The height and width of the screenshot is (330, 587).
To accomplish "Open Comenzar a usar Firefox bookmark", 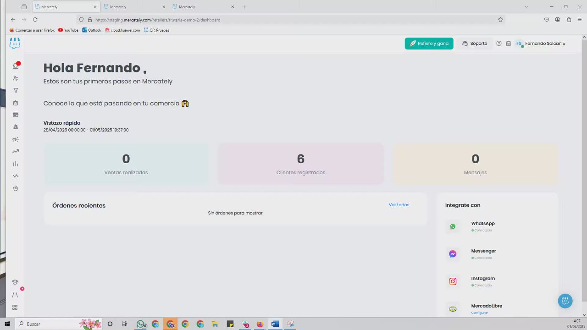I will point(32,30).
